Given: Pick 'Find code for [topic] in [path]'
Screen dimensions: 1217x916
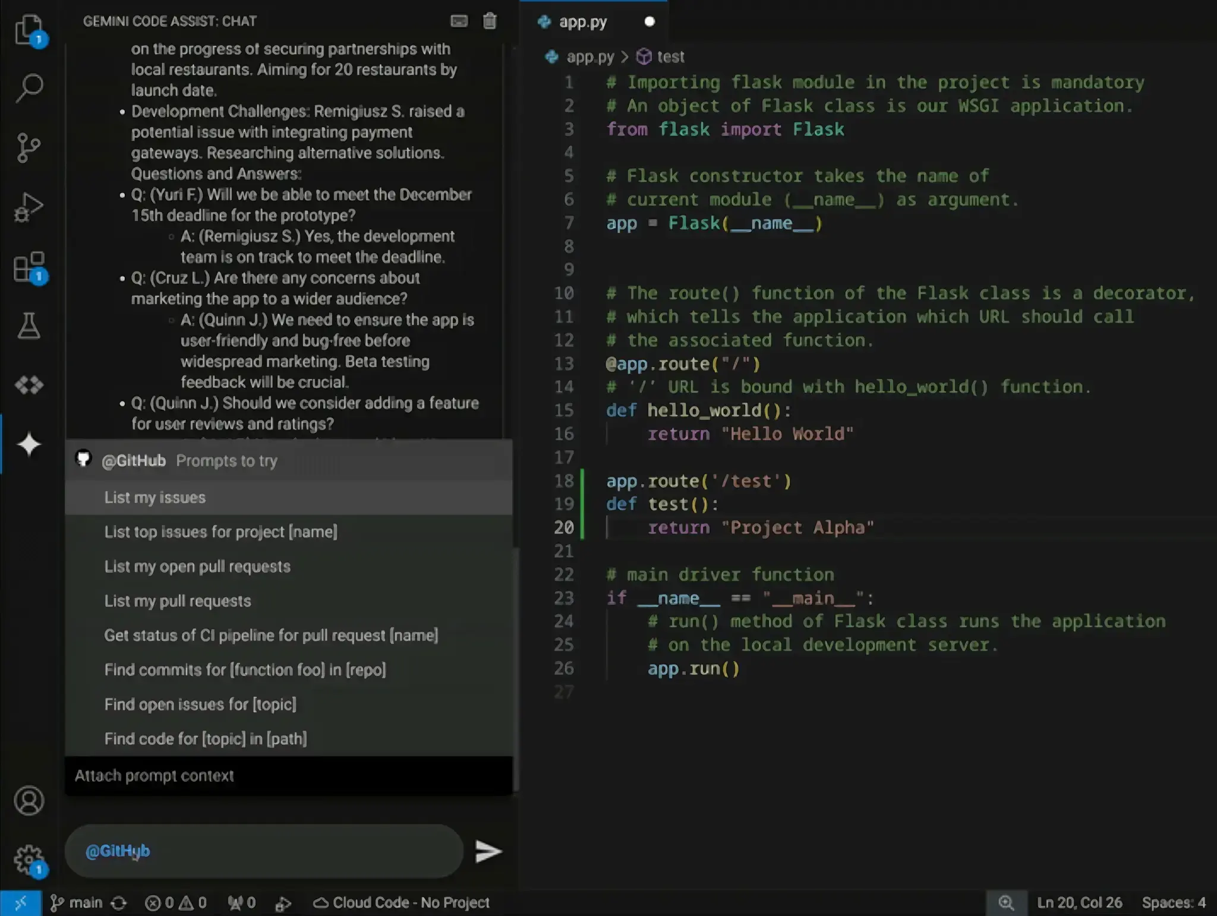Looking at the screenshot, I should 206,738.
